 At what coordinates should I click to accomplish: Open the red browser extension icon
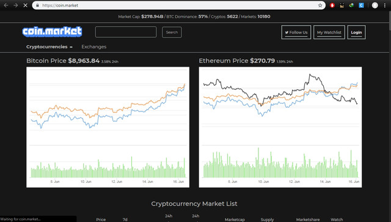332,6
